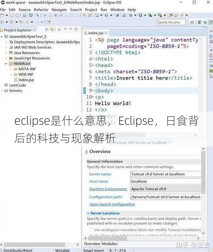Collapse the WebRoot folder node
213x252 pixels.
coord(6,64)
